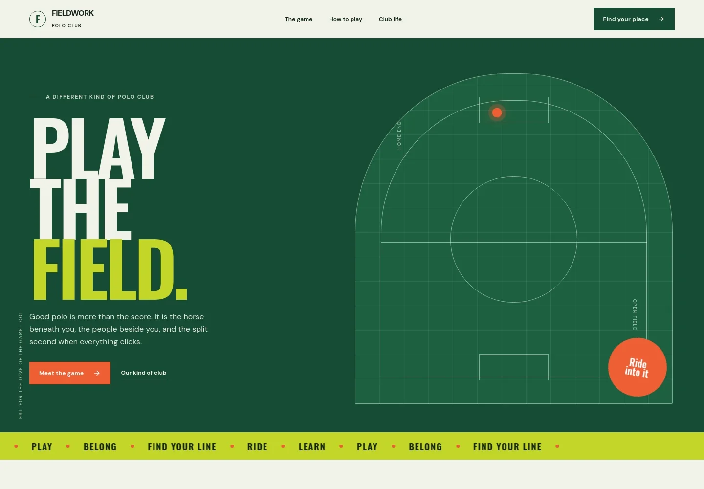704x489 pixels.
Task: Open The game nav item
Action: 299,19
